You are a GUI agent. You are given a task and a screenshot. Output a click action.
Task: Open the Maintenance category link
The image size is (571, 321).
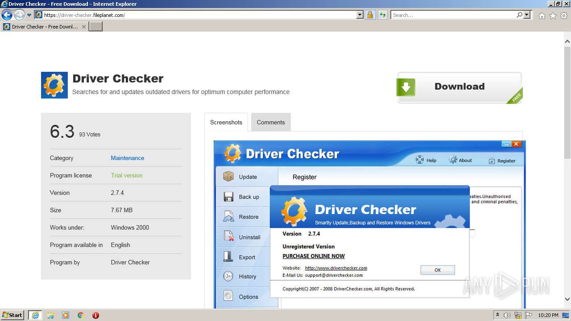point(128,158)
